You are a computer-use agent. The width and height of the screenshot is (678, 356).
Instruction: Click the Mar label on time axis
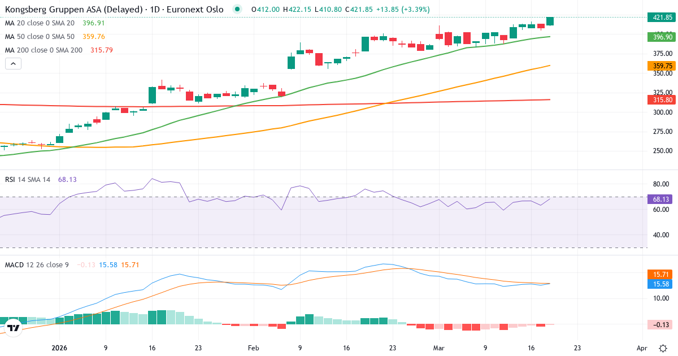[x=438, y=348]
